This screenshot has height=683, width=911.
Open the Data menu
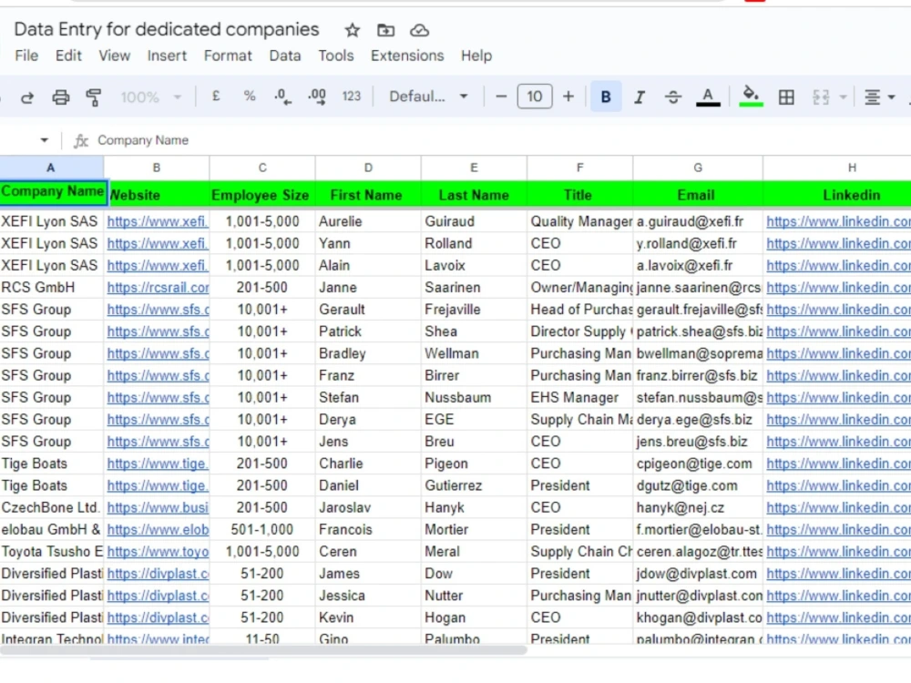(x=285, y=56)
